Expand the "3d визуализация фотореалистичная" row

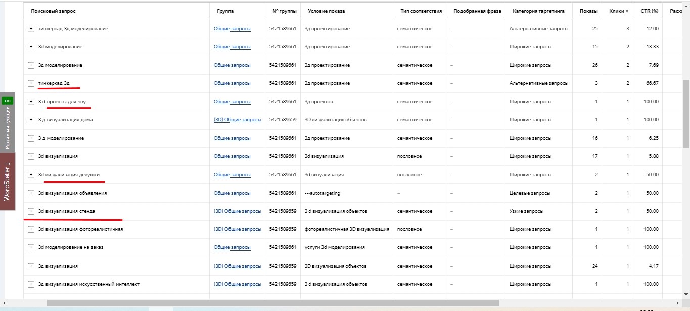coord(31,229)
